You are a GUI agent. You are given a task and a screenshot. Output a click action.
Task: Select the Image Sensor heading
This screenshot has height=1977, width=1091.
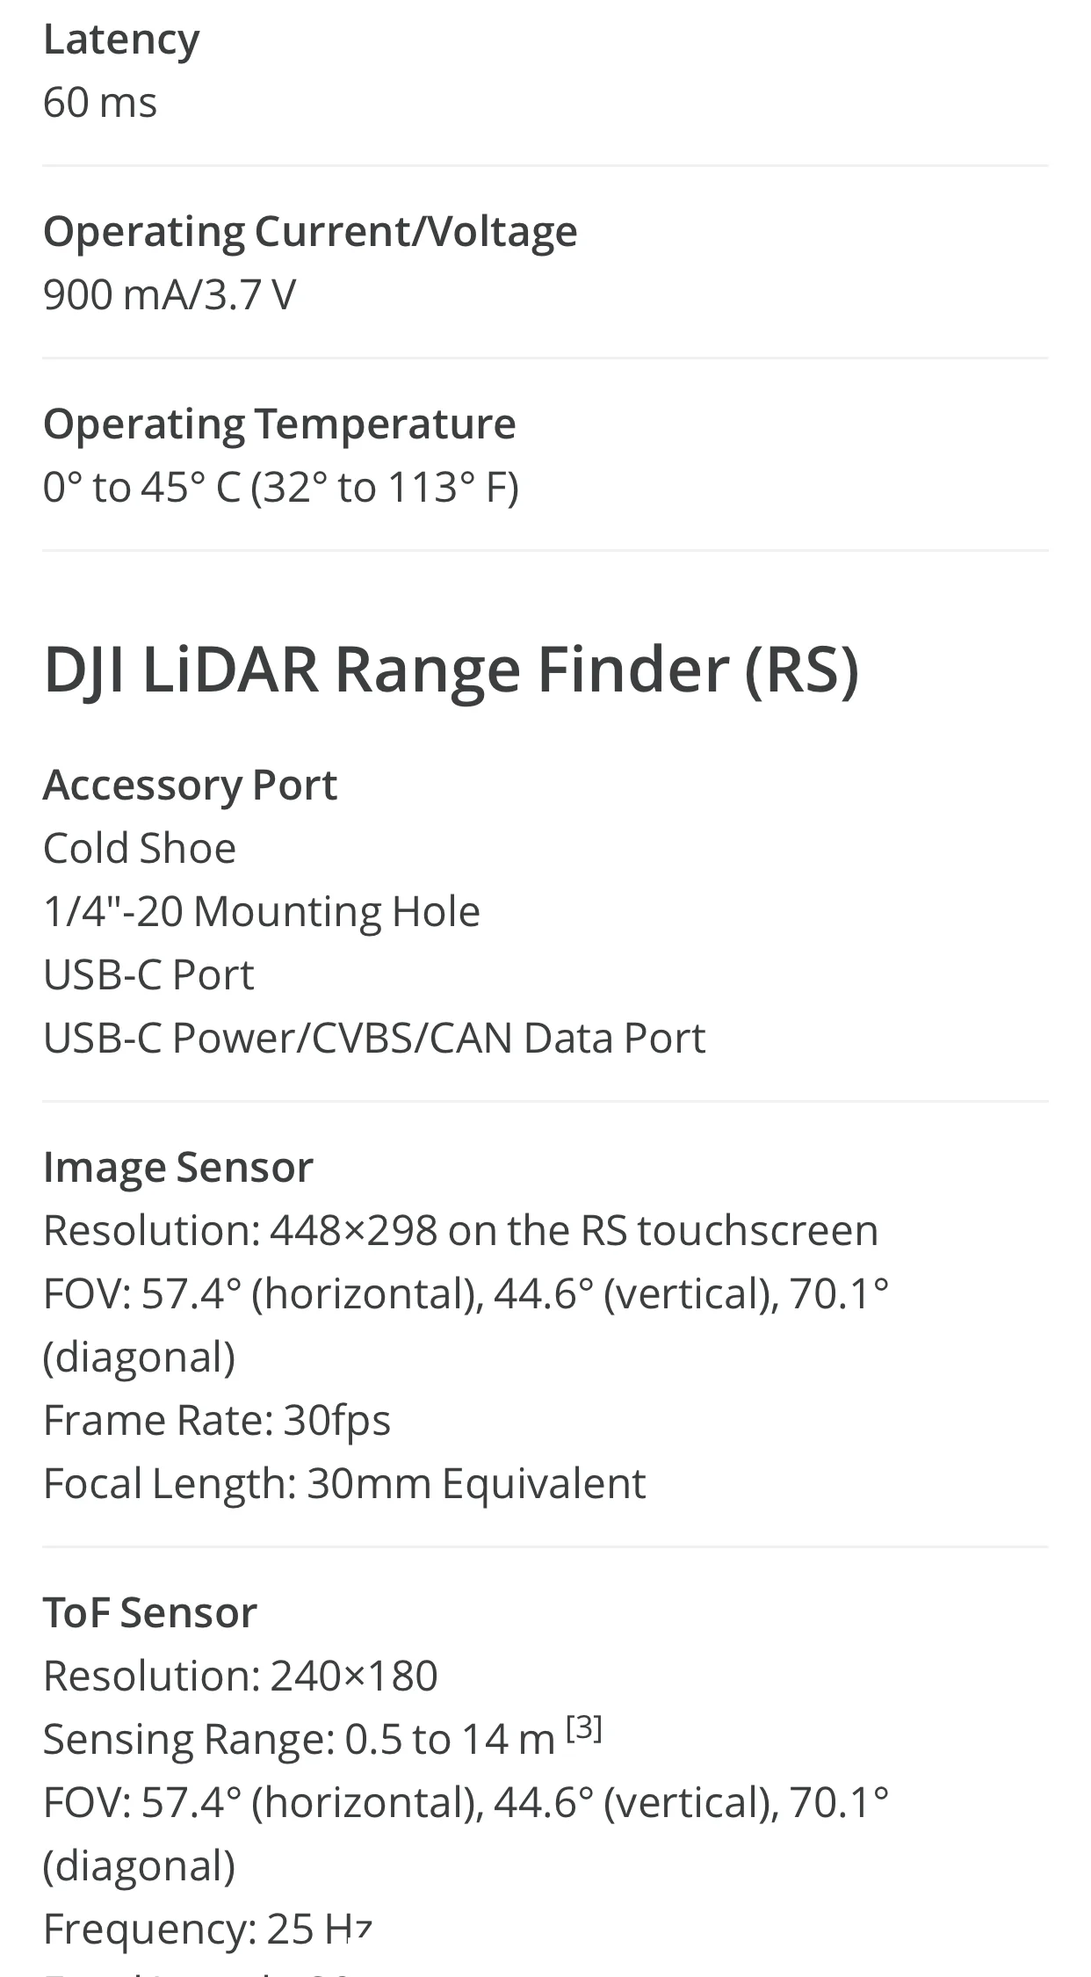click(x=178, y=1168)
